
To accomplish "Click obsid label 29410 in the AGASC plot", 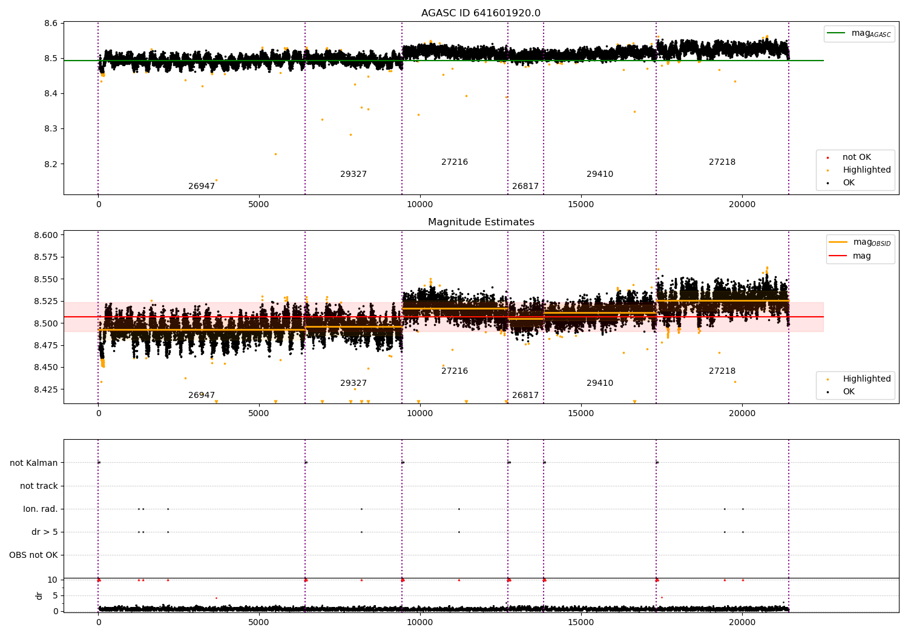I will 600,174.
